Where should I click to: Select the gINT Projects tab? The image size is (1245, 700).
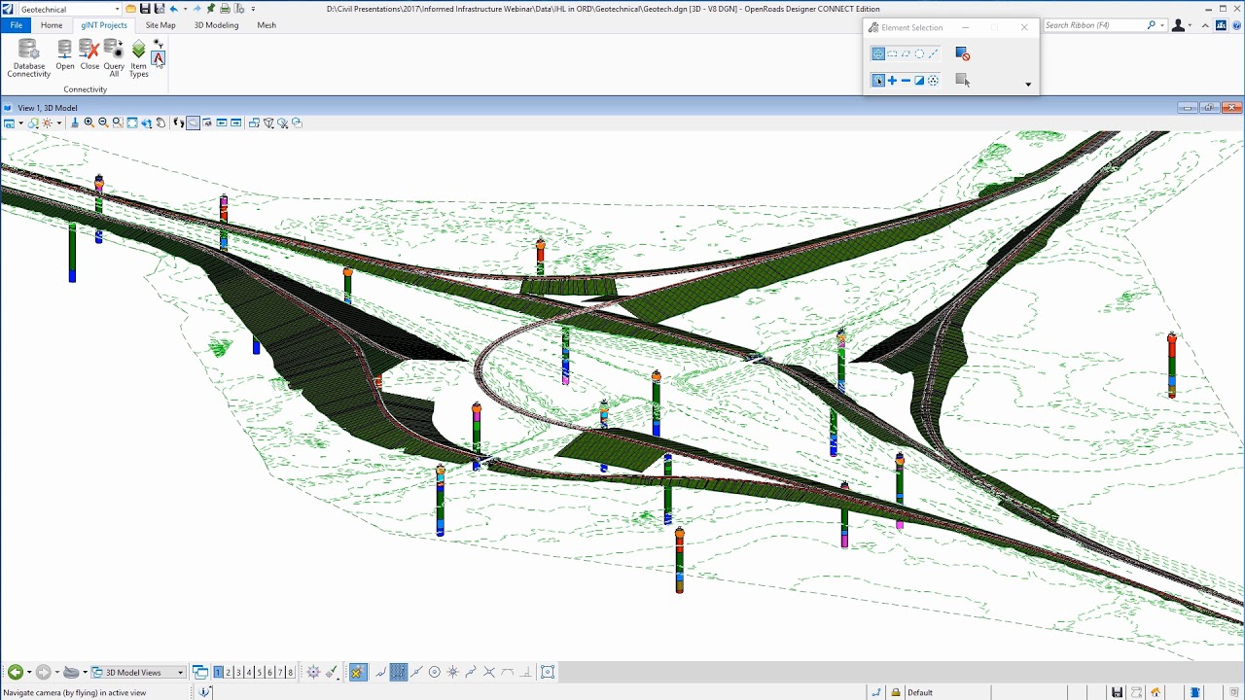pyautogui.click(x=104, y=25)
